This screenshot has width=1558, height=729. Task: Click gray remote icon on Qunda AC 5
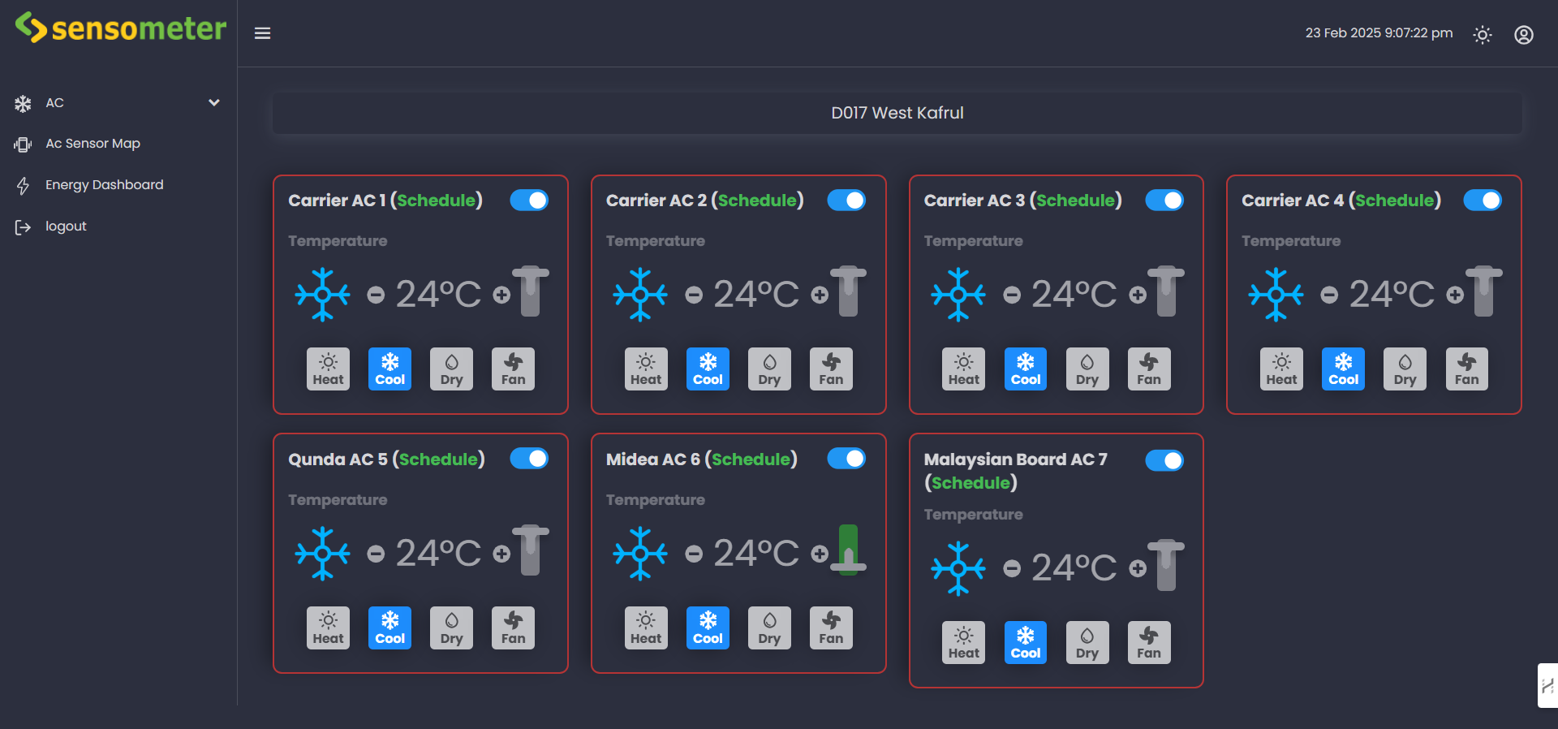(530, 550)
